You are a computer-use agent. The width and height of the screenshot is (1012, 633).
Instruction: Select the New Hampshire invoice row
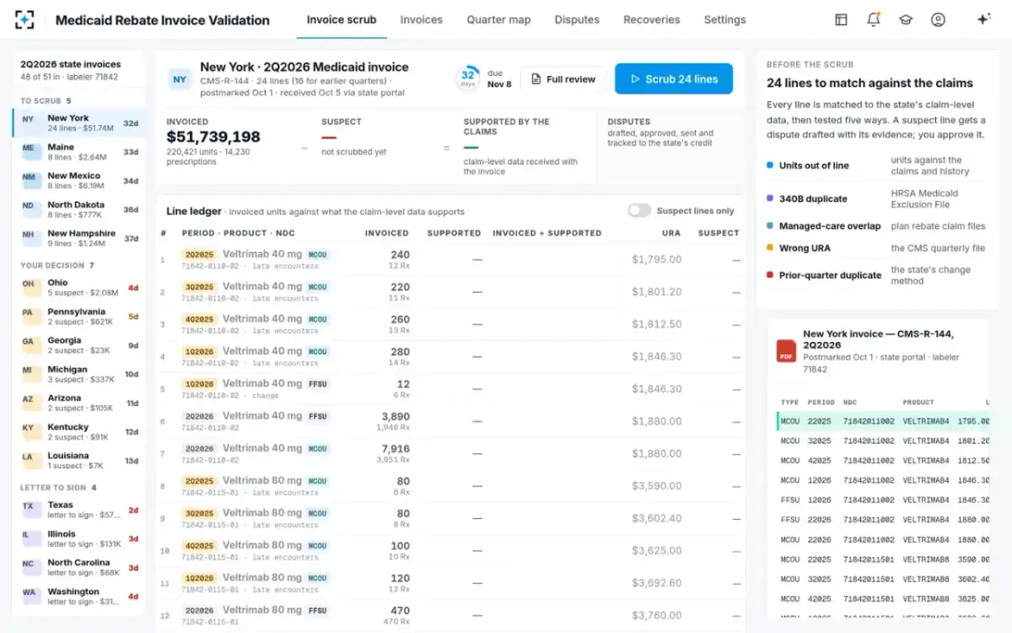(x=78, y=238)
